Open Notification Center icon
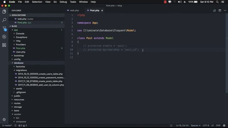This screenshot has width=228, height=128. click(223, 2)
